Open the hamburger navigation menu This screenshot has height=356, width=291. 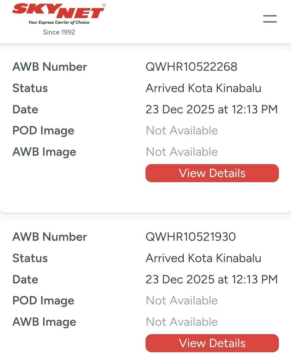[270, 19]
